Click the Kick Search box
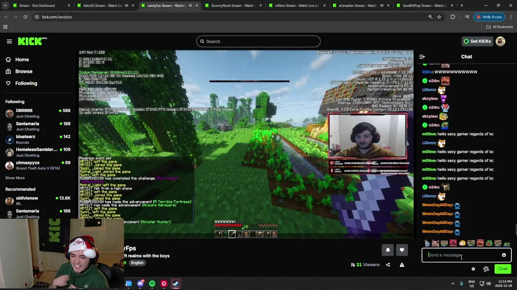Viewport: 517px width, 290px height. point(258,41)
